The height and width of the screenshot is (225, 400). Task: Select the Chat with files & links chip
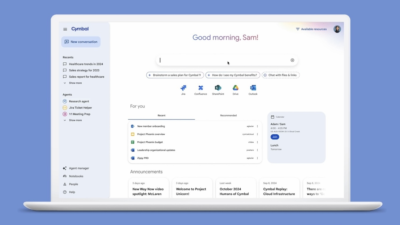[281, 75]
